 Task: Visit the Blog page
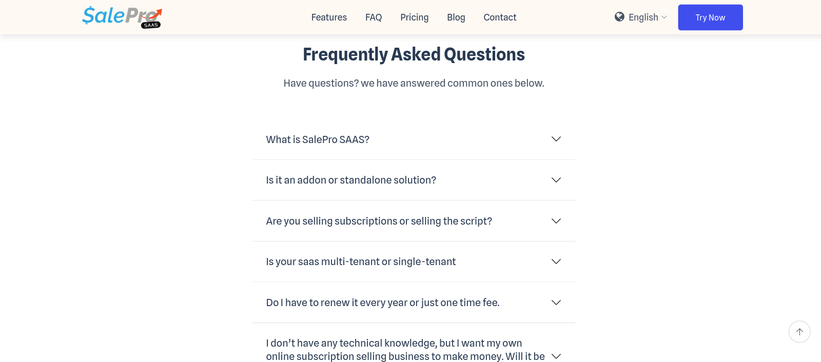pos(456,17)
